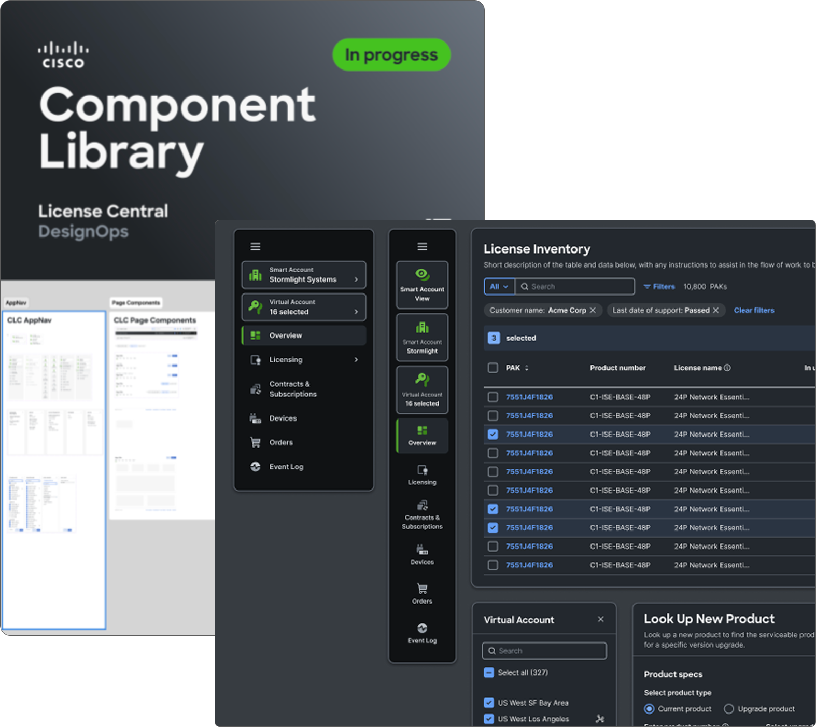Image resolution: width=816 pixels, height=727 pixels.
Task: Open the All dropdown next to search
Action: [x=499, y=287]
